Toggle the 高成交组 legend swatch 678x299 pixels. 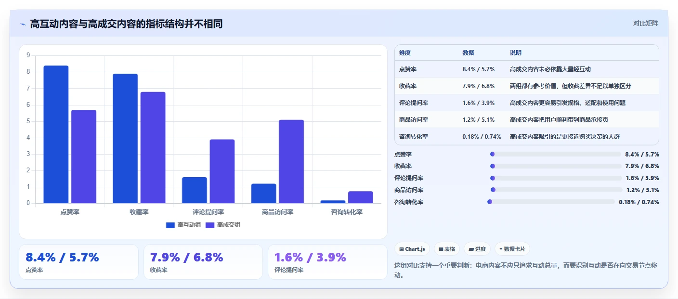[210, 225]
